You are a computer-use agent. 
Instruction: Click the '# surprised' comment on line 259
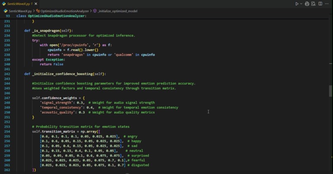[138, 155]
